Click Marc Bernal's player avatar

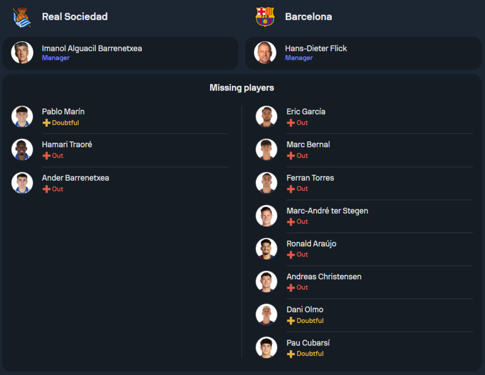tap(266, 150)
